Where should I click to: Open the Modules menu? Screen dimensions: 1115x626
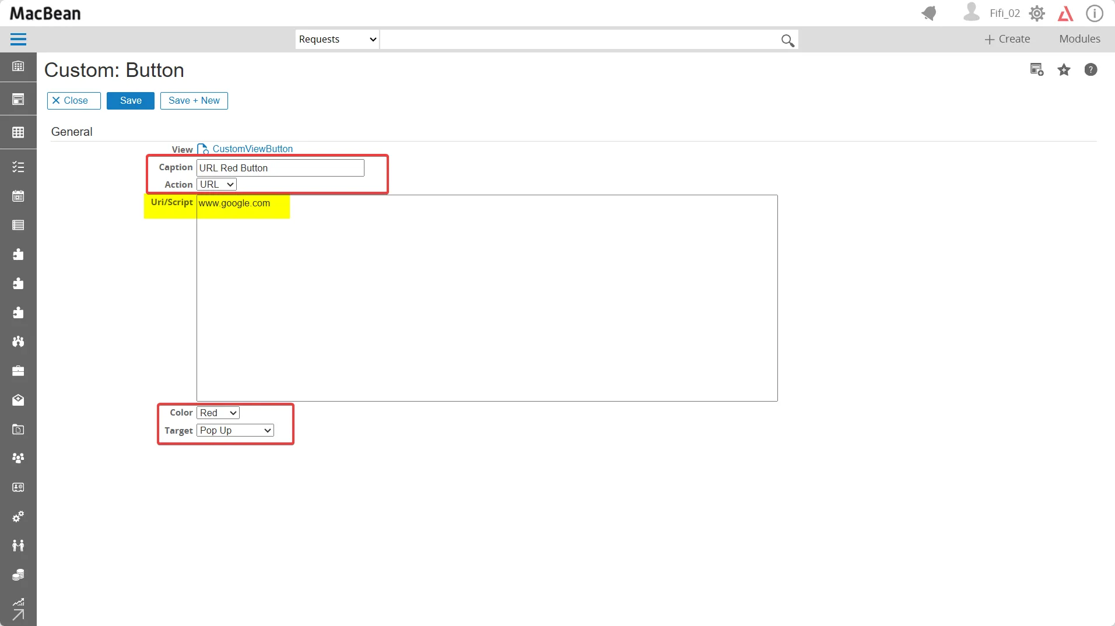1079,39
